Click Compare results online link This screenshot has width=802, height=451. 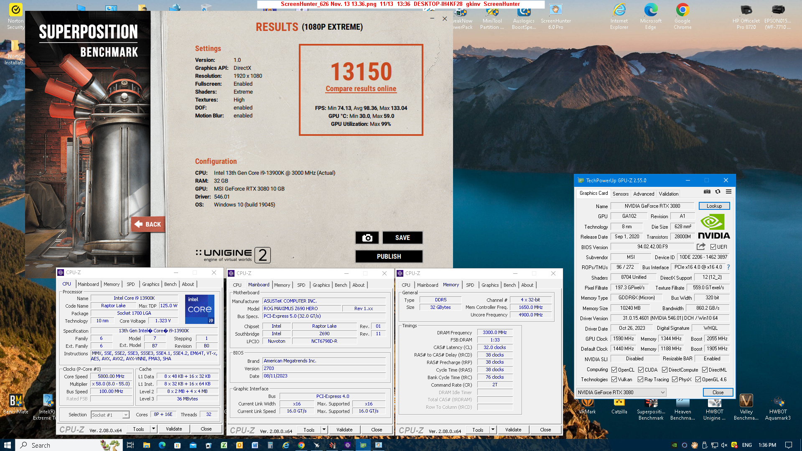pos(361,89)
